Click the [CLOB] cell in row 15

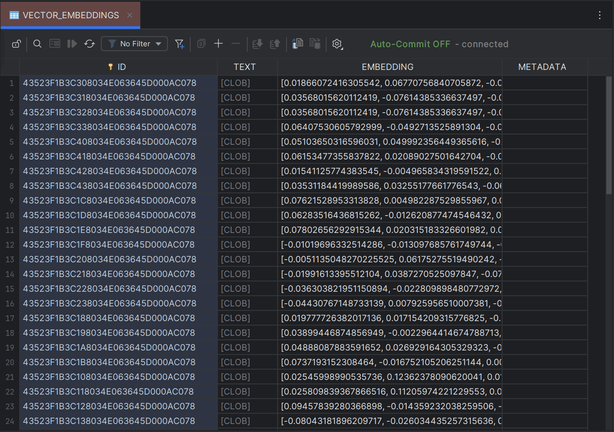248,289
